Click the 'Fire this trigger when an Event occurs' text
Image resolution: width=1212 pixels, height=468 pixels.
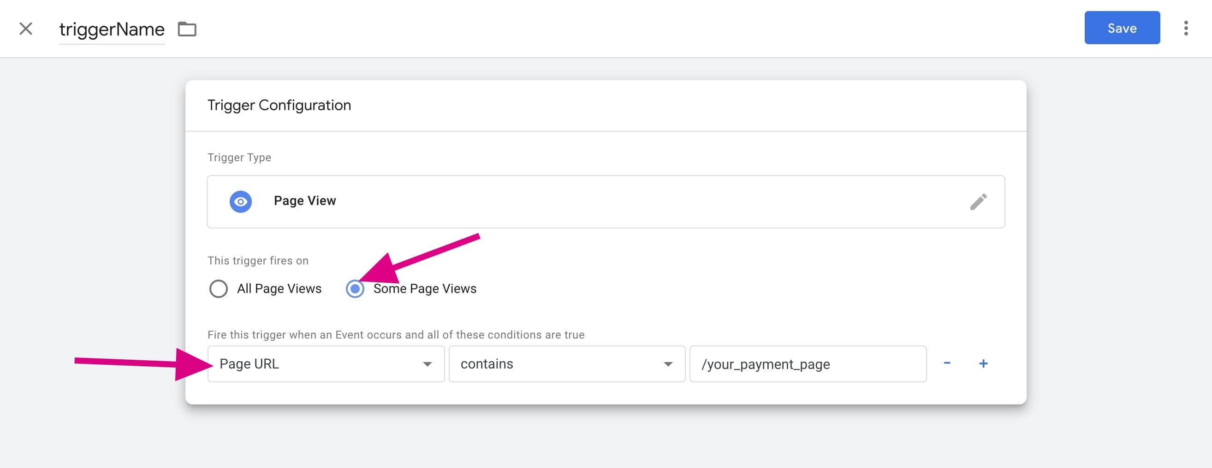click(x=396, y=334)
